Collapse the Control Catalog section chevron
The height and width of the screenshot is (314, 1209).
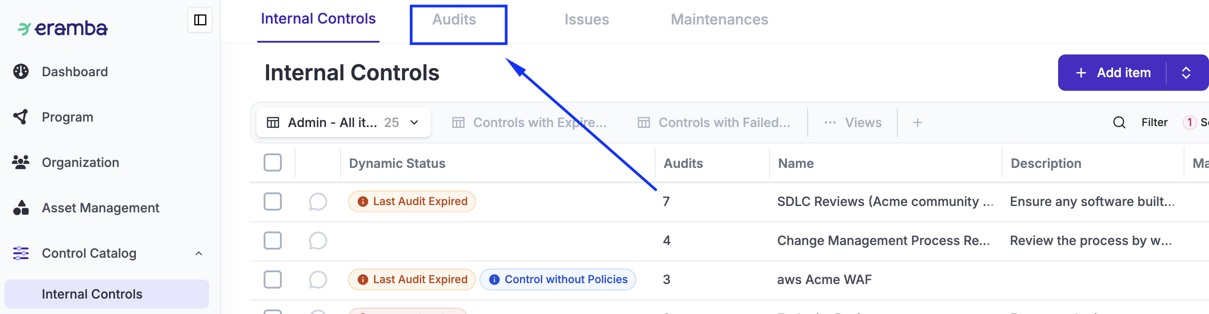coord(199,254)
